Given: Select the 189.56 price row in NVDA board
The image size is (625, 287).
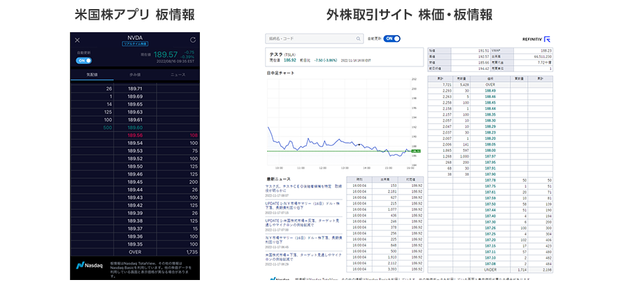Looking at the screenshot, I should pyautogui.click(x=135, y=135).
